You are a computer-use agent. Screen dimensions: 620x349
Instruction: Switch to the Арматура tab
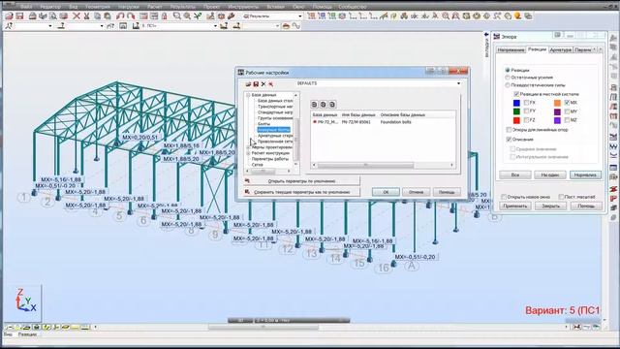(560, 49)
